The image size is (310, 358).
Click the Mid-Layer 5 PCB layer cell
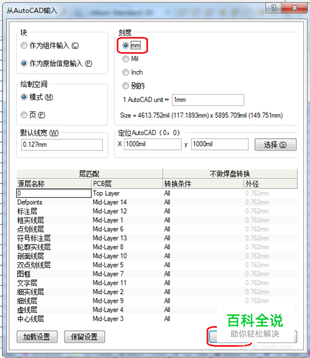(127, 265)
